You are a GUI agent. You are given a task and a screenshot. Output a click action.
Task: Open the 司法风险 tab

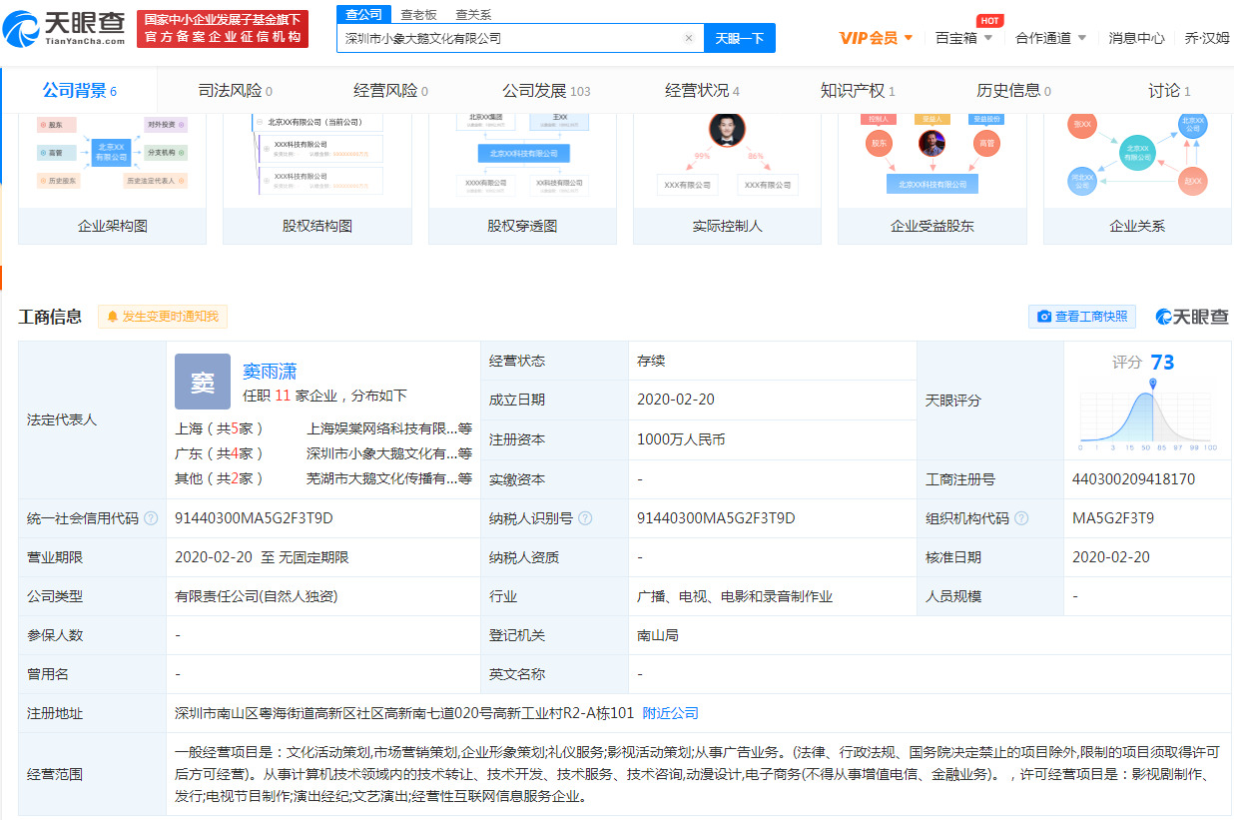coord(235,91)
